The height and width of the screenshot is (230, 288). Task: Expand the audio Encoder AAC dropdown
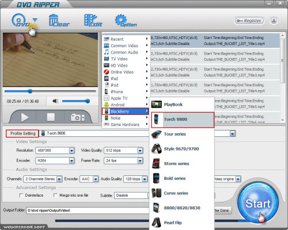pyautogui.click(x=96, y=179)
